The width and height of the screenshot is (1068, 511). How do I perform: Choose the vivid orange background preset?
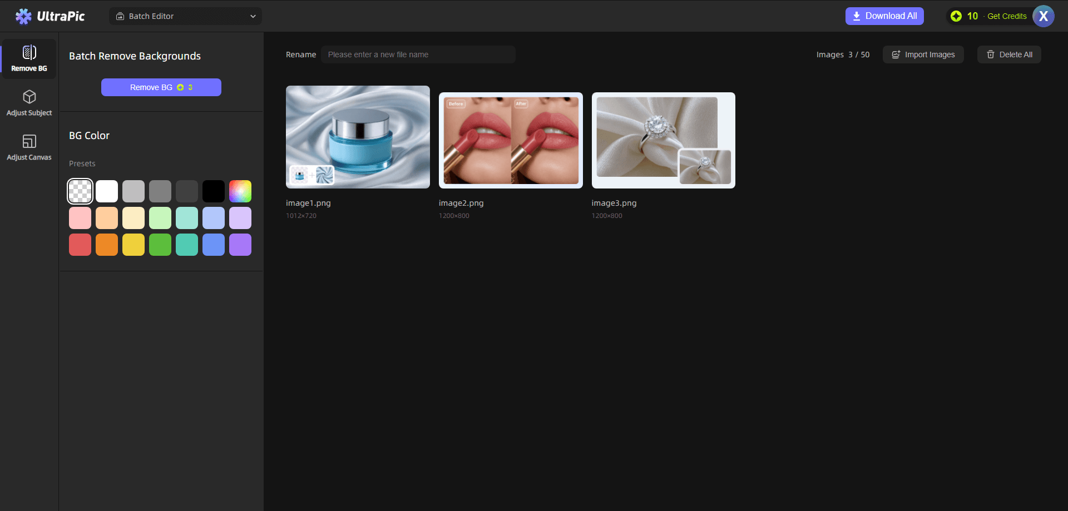pos(107,245)
